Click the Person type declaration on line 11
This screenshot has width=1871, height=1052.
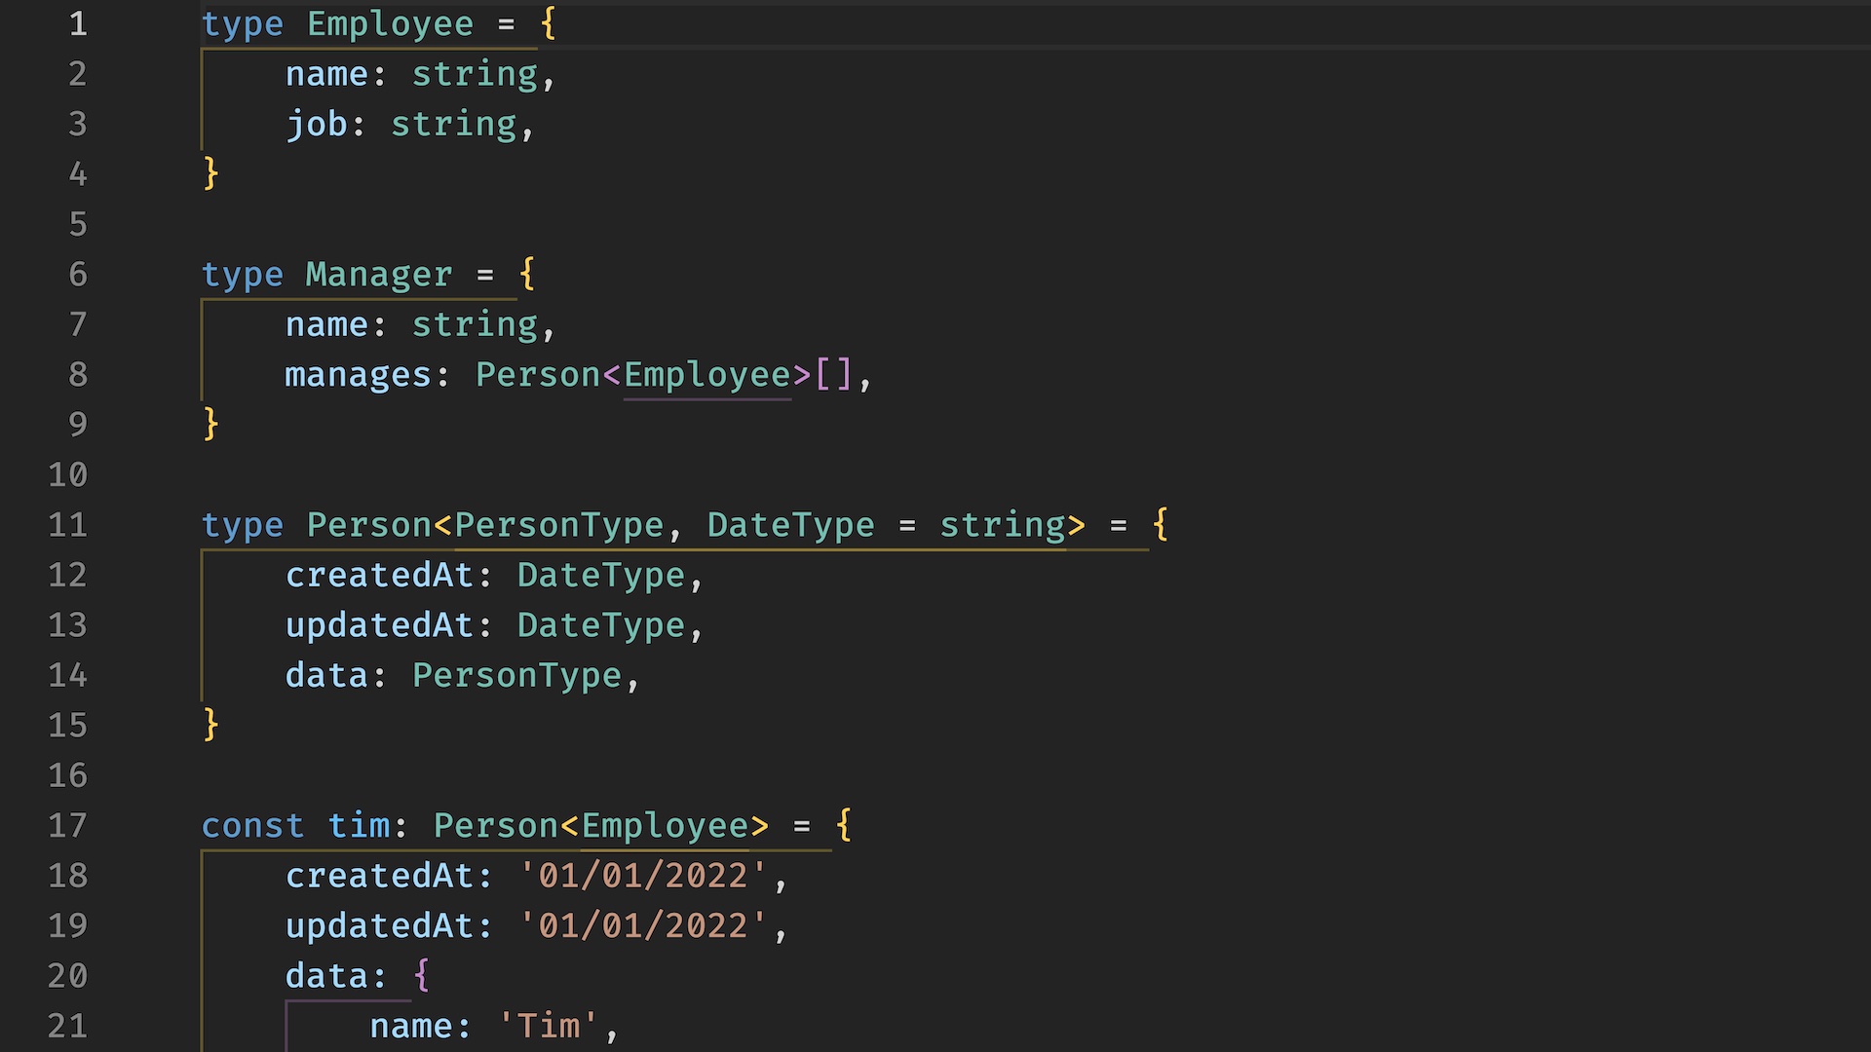click(369, 525)
